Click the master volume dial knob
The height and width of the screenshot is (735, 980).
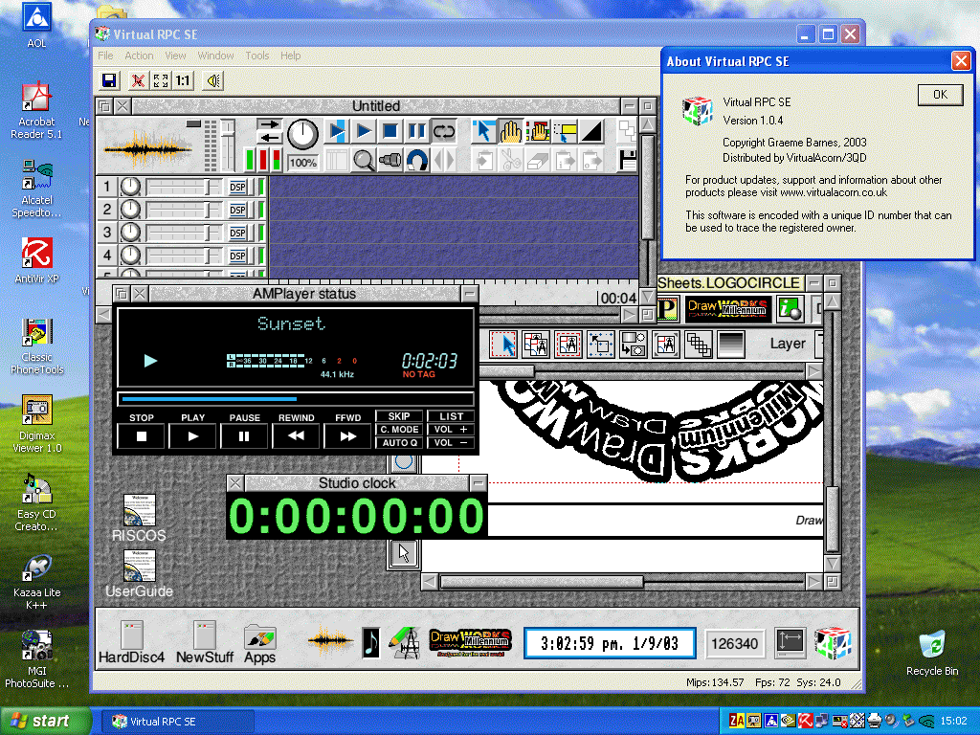(x=302, y=134)
